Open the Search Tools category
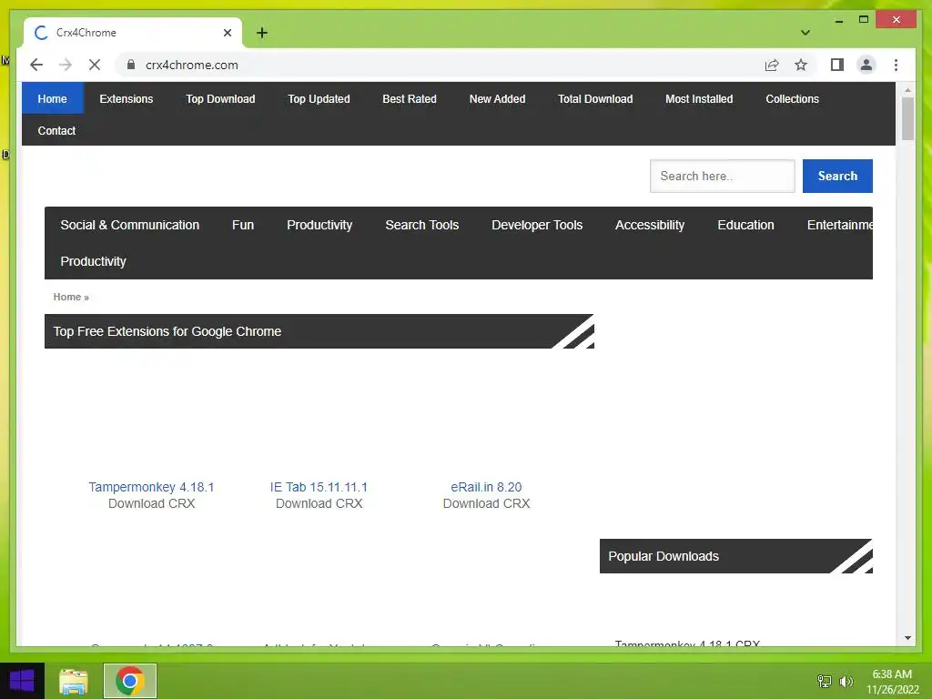 (422, 225)
